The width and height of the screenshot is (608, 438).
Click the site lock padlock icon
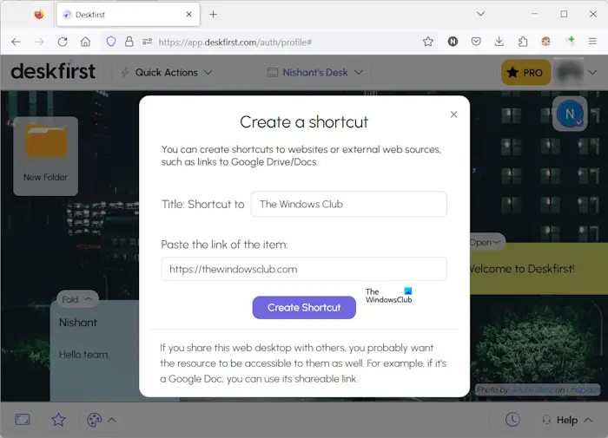[129, 42]
